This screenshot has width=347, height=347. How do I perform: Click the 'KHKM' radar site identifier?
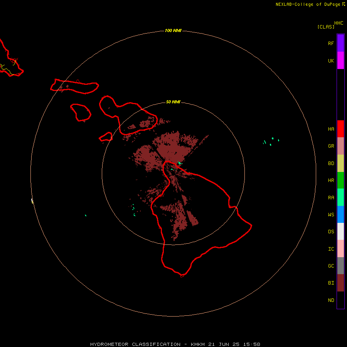(x=198, y=344)
